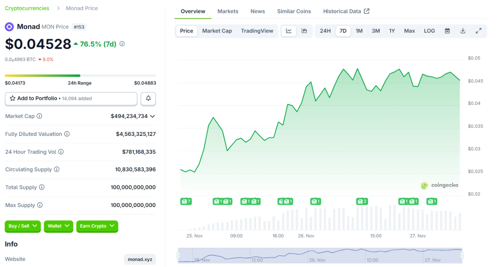Go to Historical Data tab
The image size is (497, 267).
click(346, 11)
